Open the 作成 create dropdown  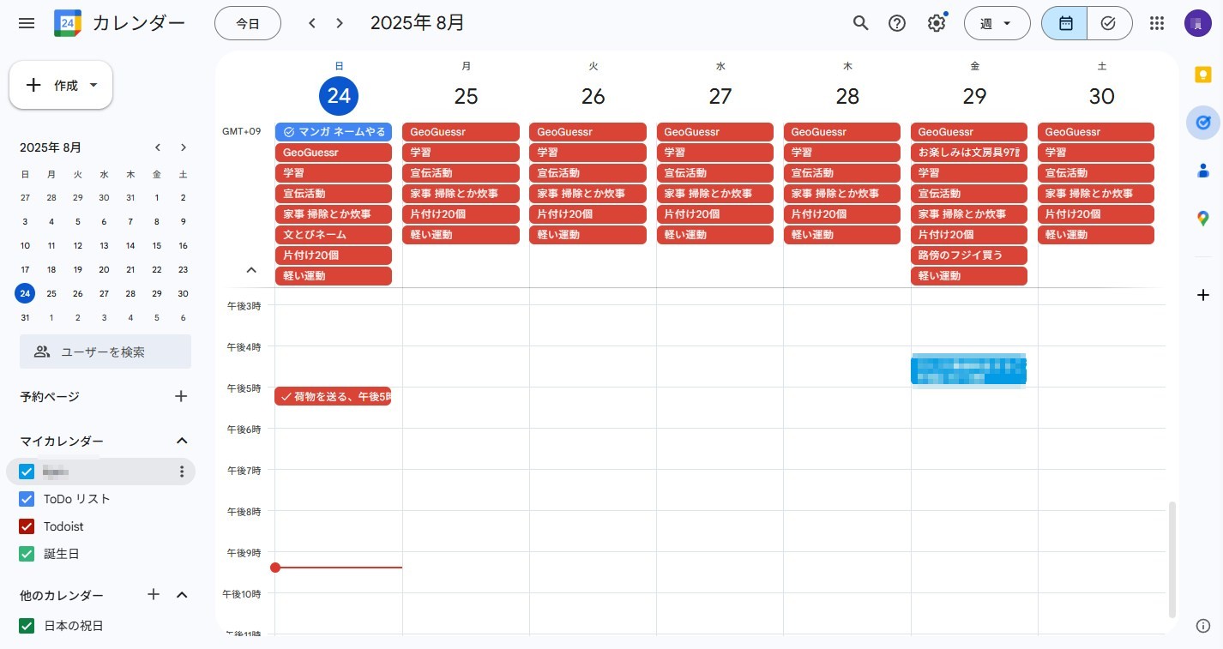coord(61,85)
